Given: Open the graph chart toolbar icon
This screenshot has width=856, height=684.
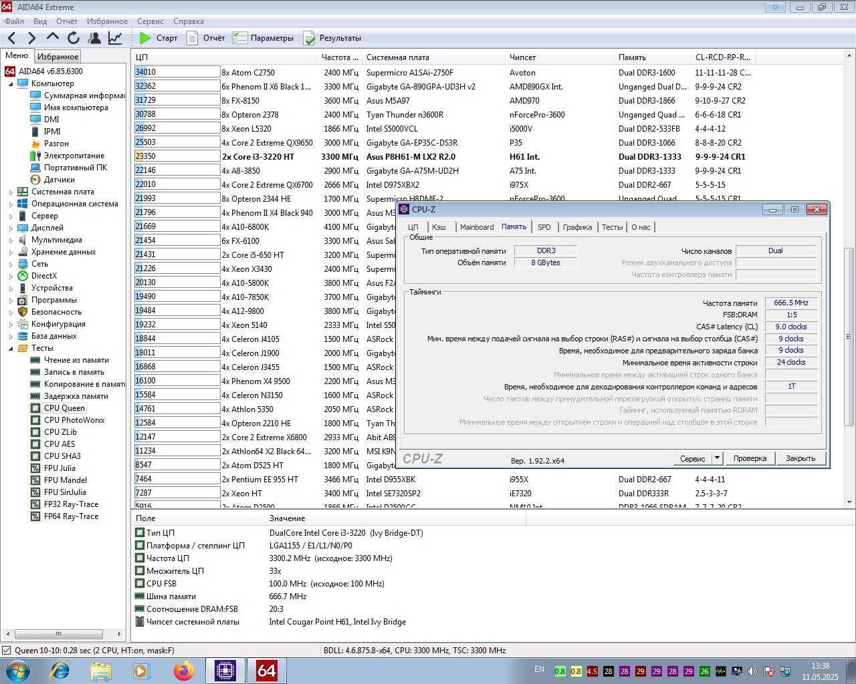Looking at the screenshot, I should [x=115, y=38].
